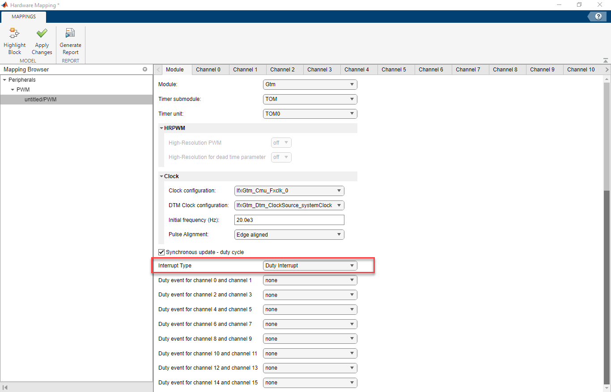Click the Highlight Block icon
The width and height of the screenshot is (611, 392).
[x=14, y=33]
